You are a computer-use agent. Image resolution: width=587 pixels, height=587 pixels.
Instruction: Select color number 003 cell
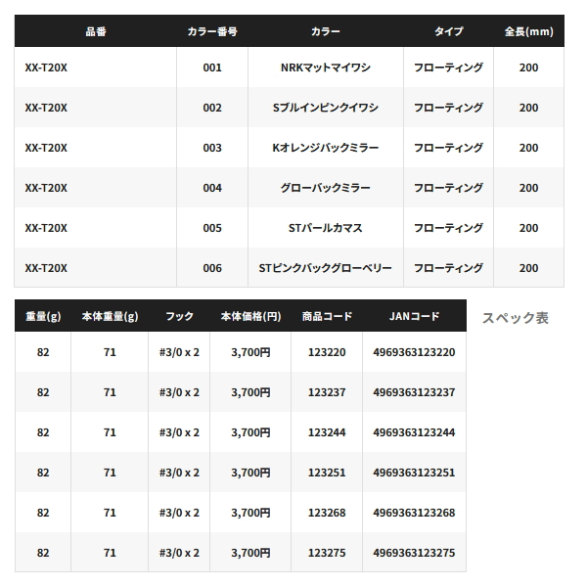212,148
